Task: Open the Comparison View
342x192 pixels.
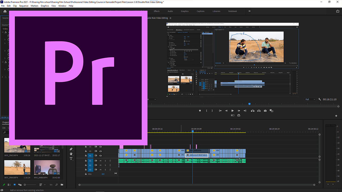Action: click(271, 111)
